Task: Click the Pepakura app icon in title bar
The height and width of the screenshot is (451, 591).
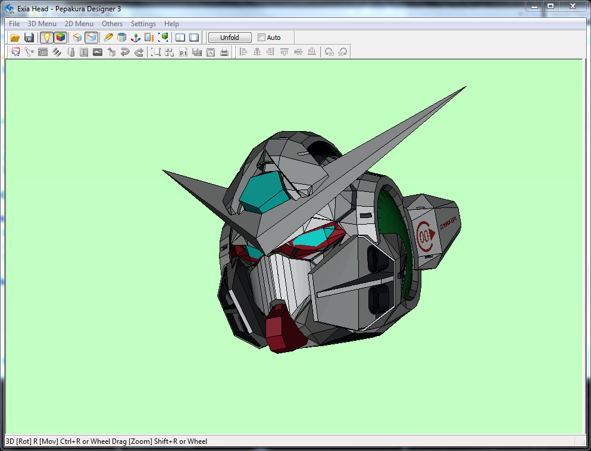Action: click(10, 9)
